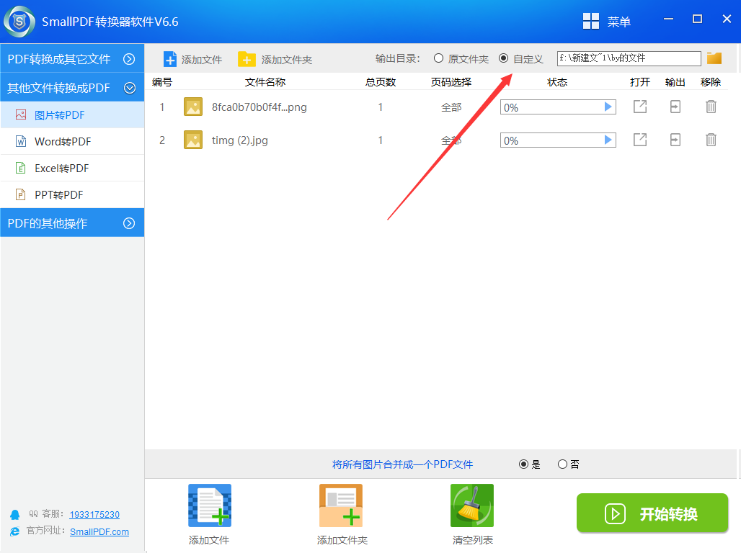The image size is (741, 553).
Task: Click the large 添加文件 bottom icon
Action: tap(210, 505)
